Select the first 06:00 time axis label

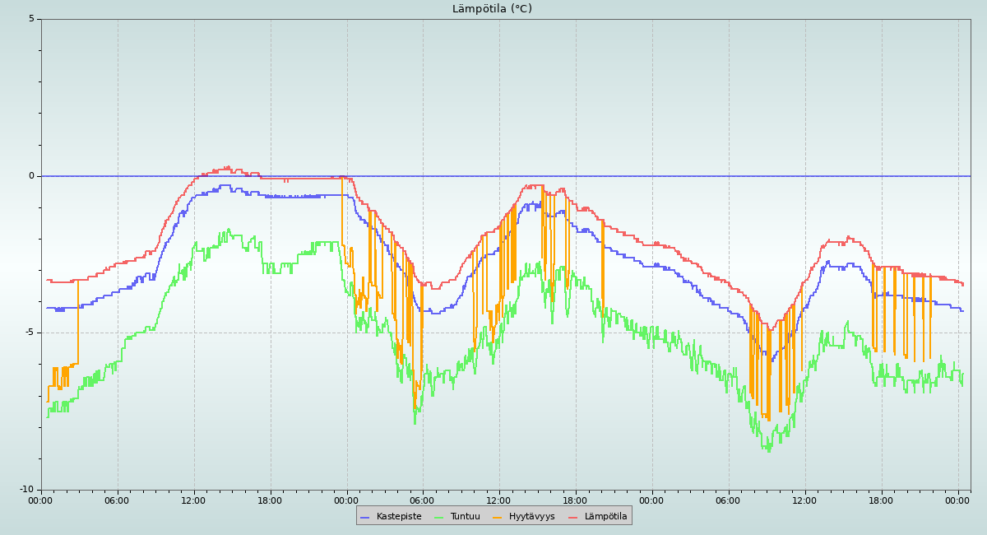(117, 500)
